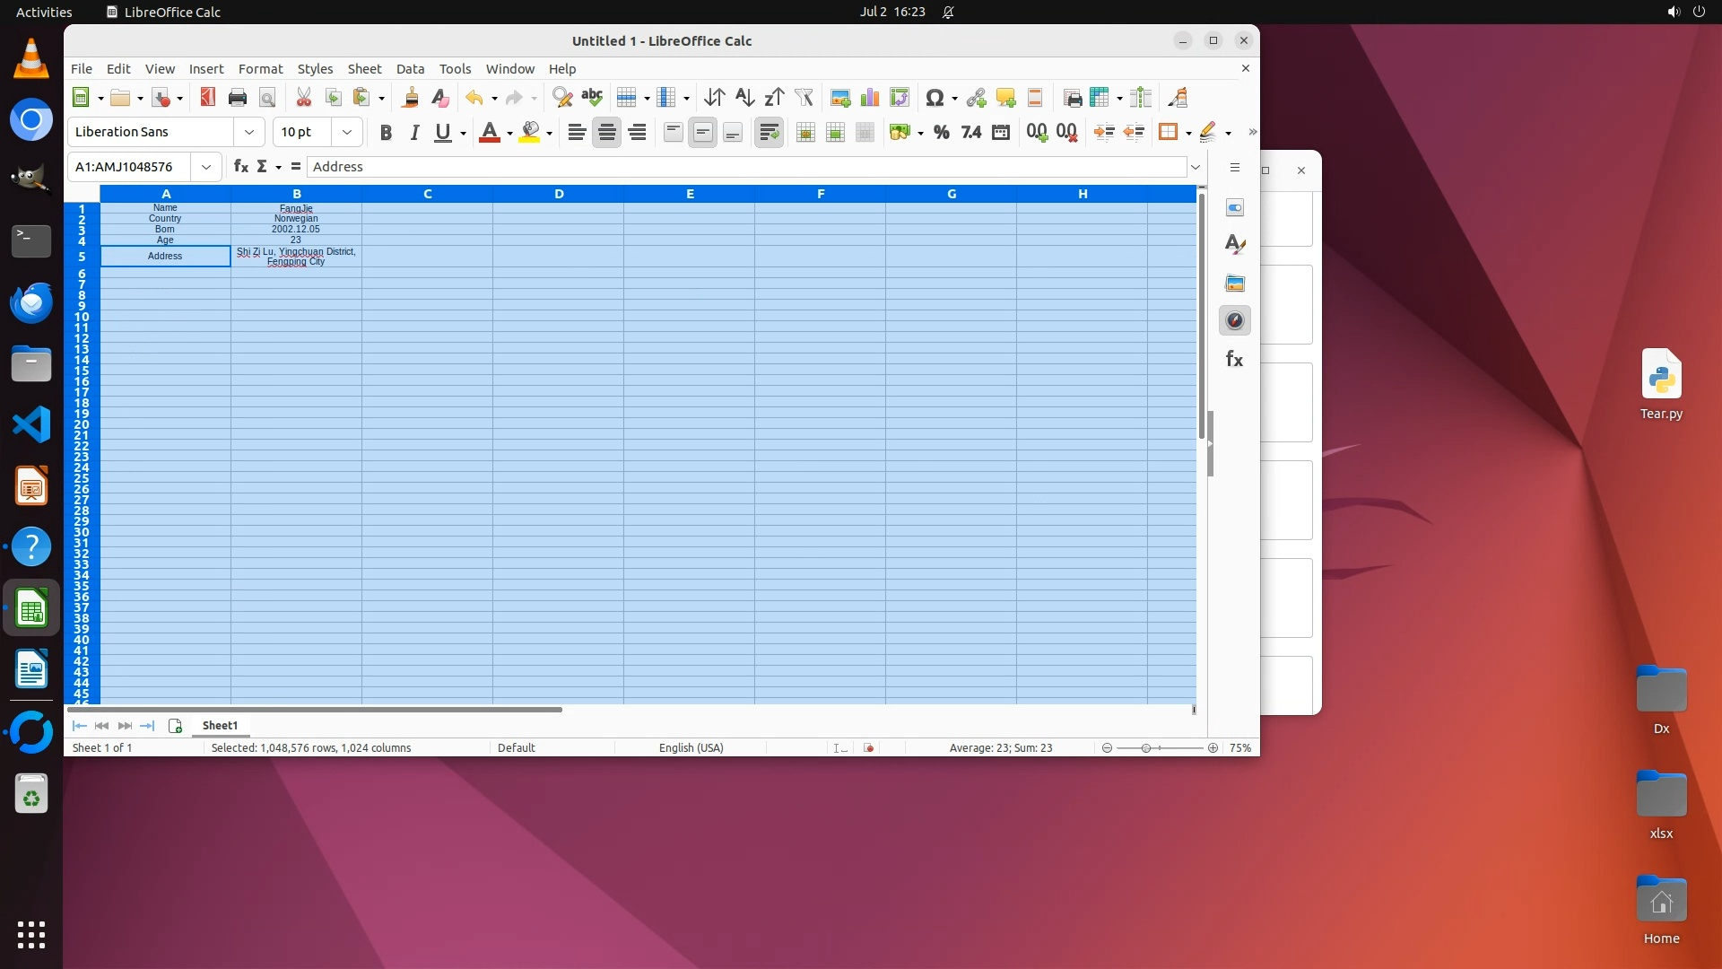Expand the font name dropdown
The image size is (1722, 969).
click(x=248, y=133)
